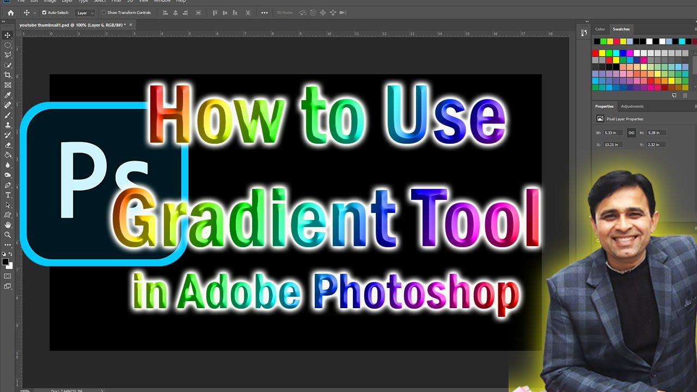
Task: Select the Spot Healing Brush tool
Action: [x=8, y=105]
